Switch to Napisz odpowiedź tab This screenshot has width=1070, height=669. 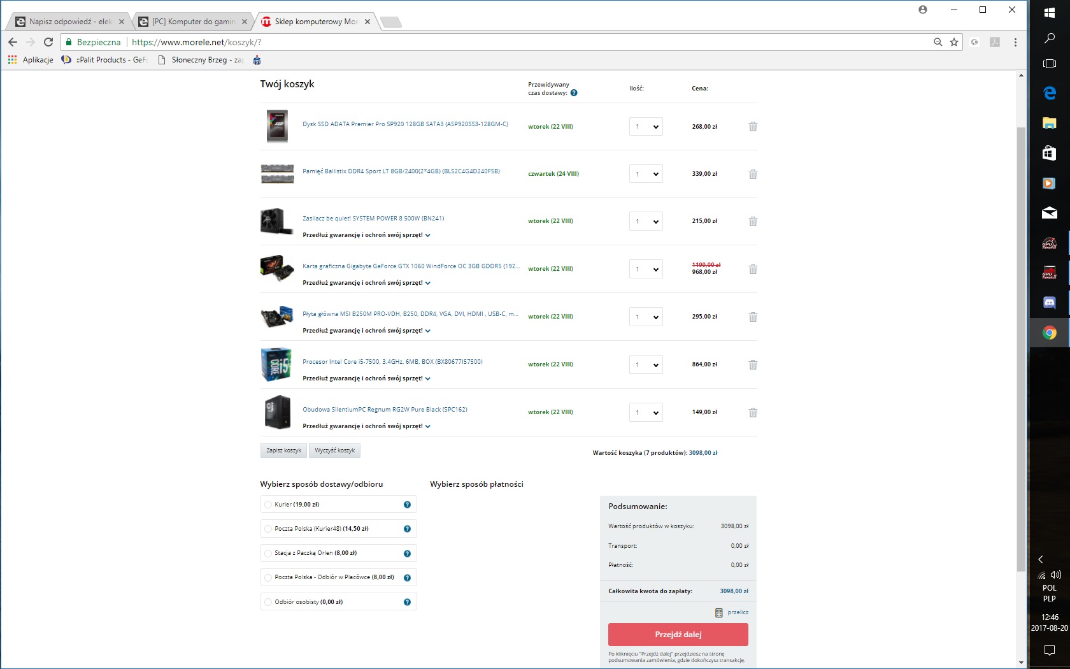click(x=69, y=22)
